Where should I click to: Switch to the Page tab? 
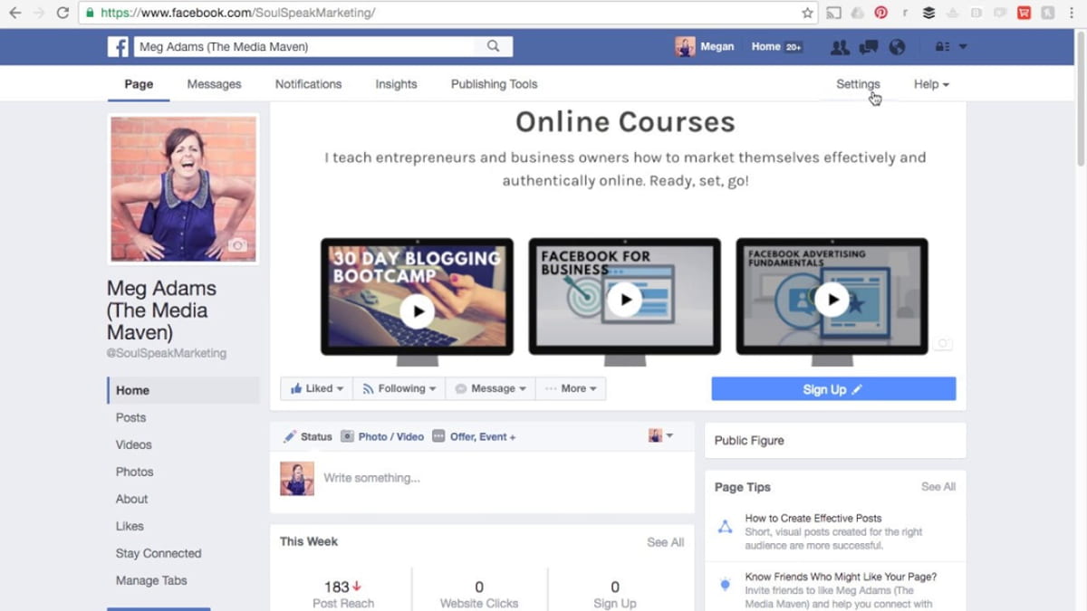(x=139, y=84)
